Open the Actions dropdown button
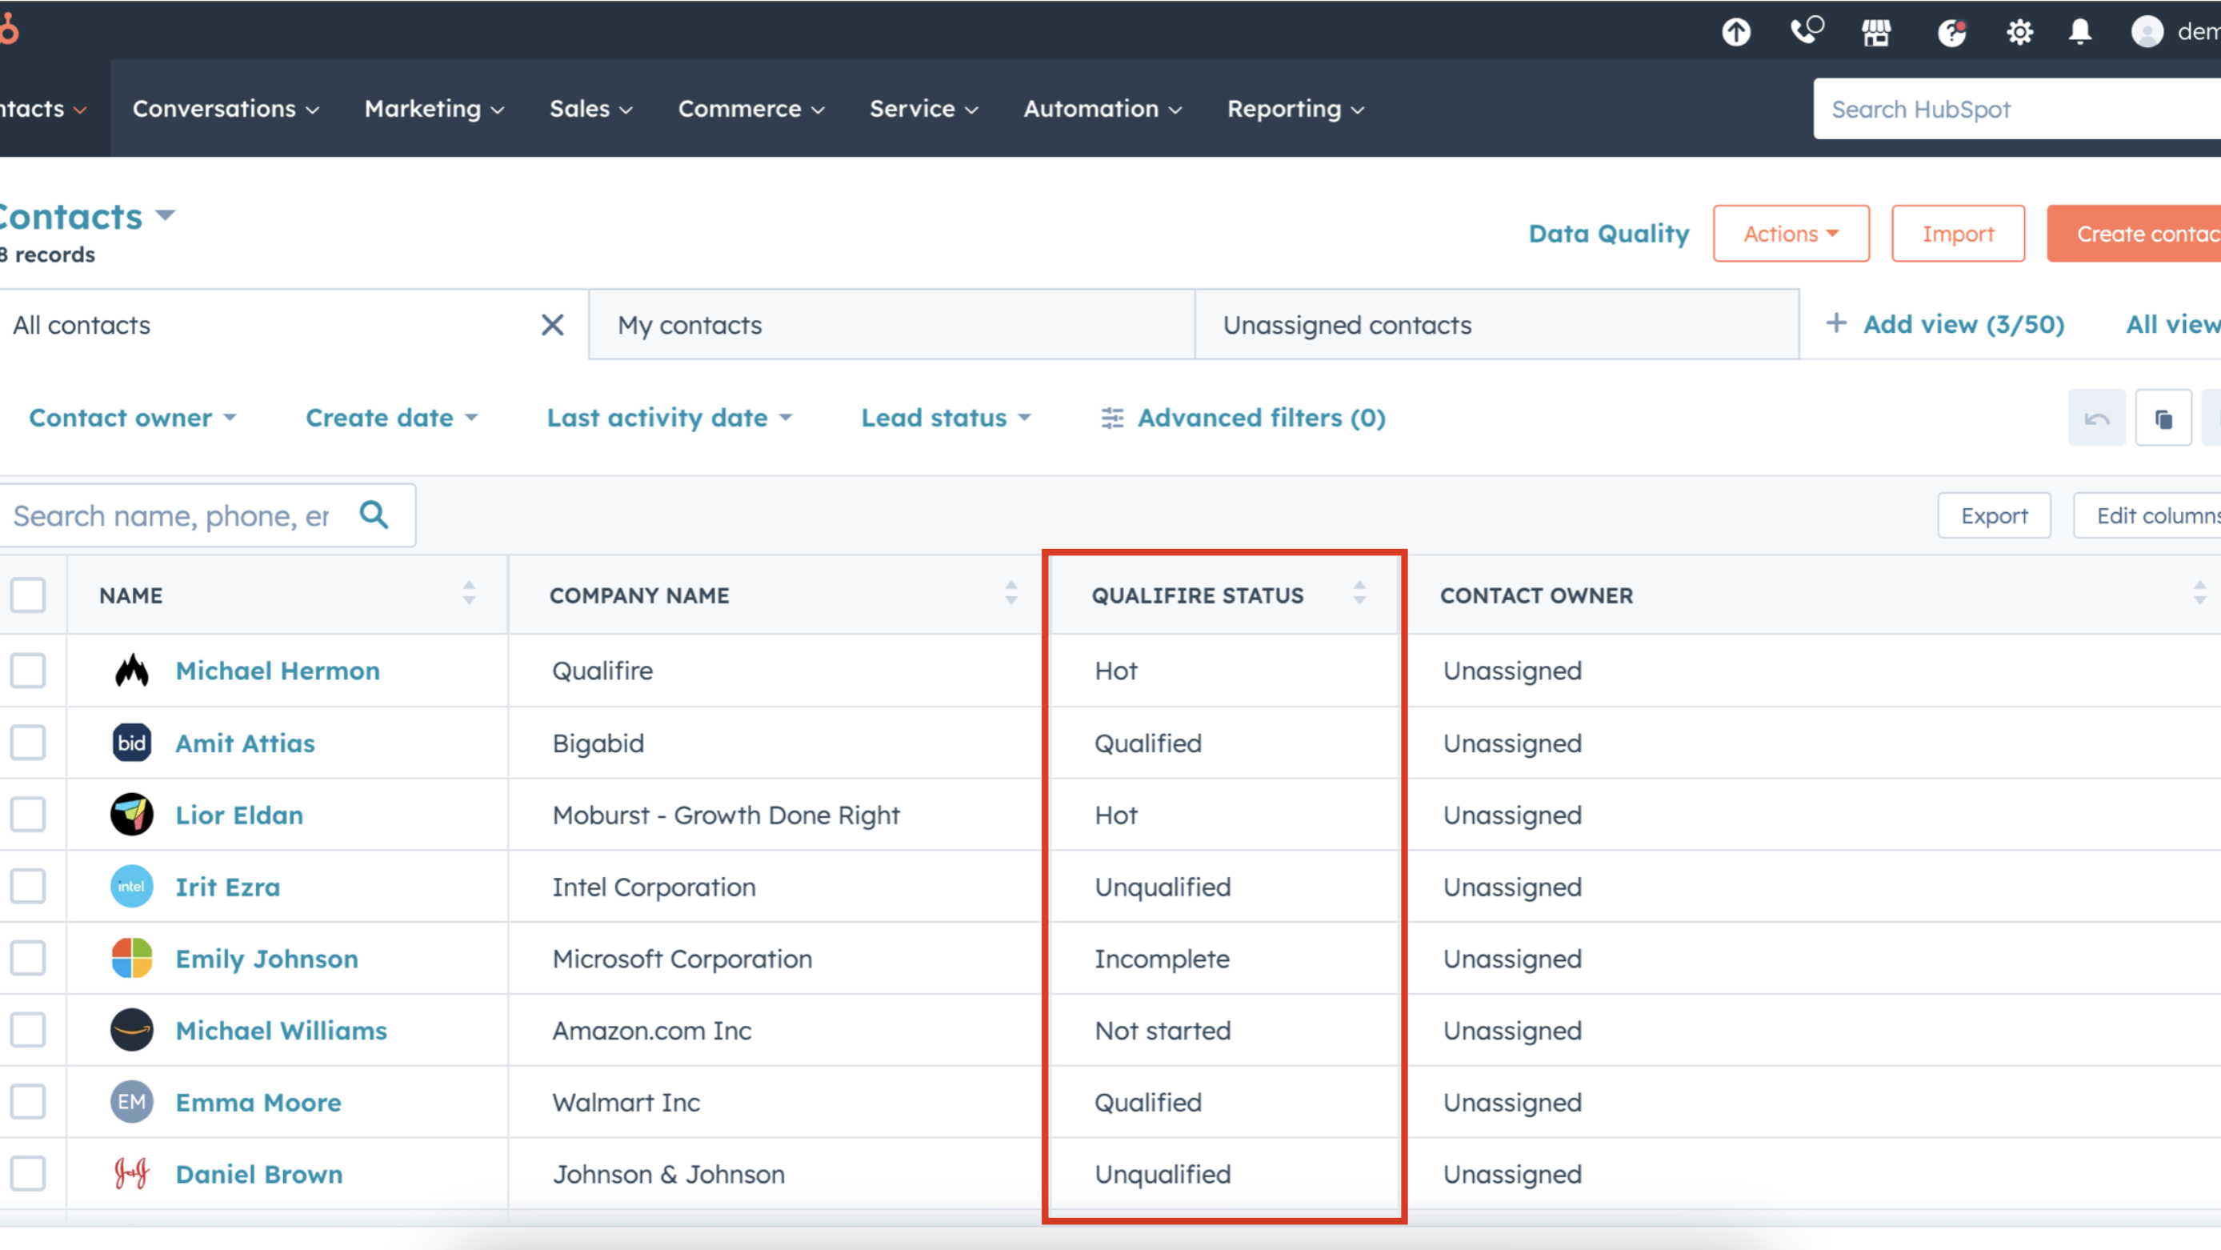 [1791, 234]
